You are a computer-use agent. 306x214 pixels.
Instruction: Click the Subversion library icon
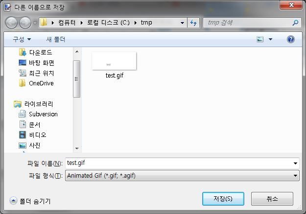pyautogui.click(x=22, y=114)
